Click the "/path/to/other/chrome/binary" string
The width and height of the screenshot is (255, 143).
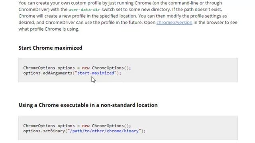tap(104, 131)
